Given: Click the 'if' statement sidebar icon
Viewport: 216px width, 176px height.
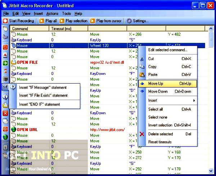Looking at the screenshot, I should click(5, 87).
